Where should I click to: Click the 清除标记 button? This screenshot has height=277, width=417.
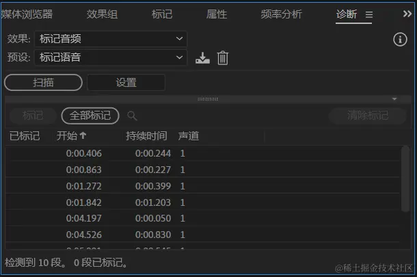(x=368, y=116)
